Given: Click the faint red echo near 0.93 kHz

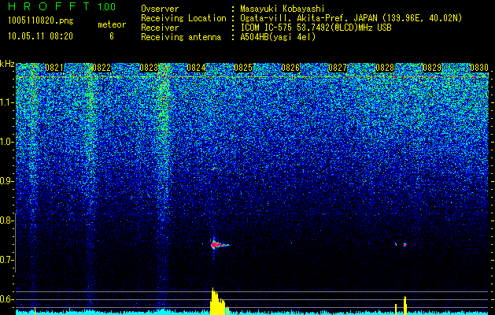Looking at the screenshot, I should [214, 169].
